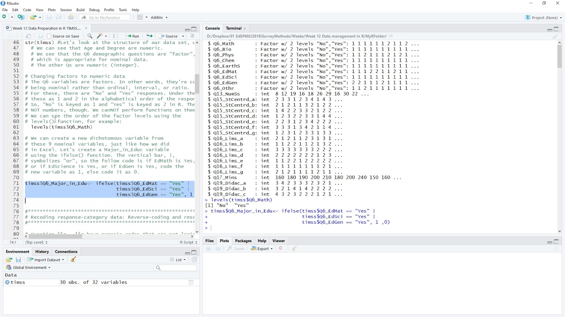Viewport: 565px width, 317px height.
Task: Select the Environment tab
Action: (x=18, y=251)
